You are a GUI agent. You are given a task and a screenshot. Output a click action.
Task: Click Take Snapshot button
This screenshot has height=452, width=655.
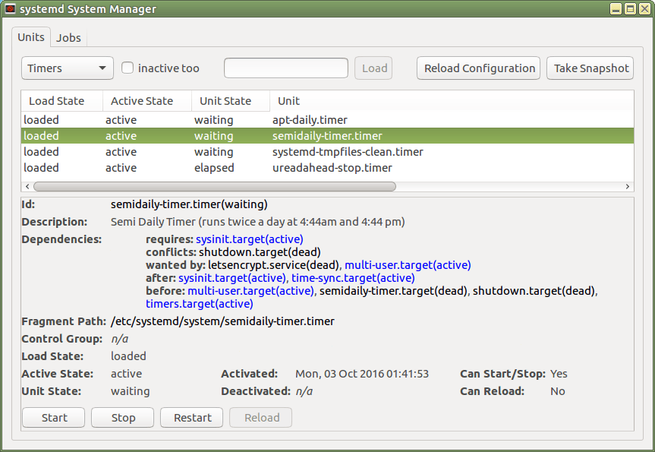click(x=590, y=68)
